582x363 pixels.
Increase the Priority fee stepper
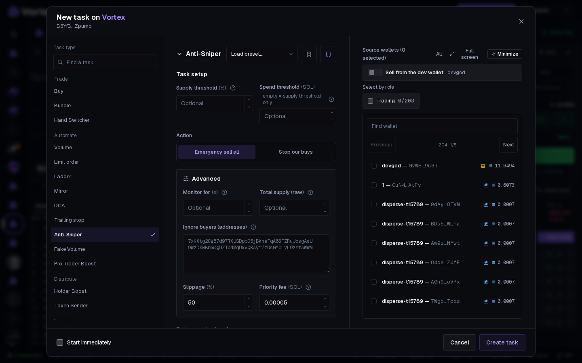tap(325, 299)
